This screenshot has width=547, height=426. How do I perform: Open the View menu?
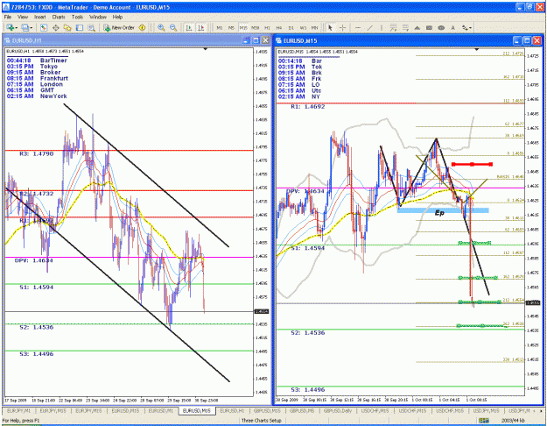23,17
